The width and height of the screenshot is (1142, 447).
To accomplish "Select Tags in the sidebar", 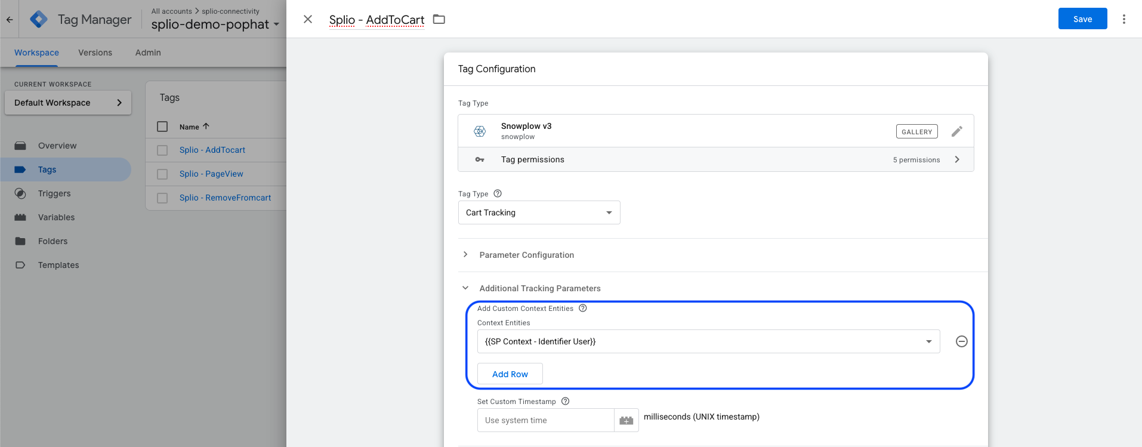I will tap(47, 169).
